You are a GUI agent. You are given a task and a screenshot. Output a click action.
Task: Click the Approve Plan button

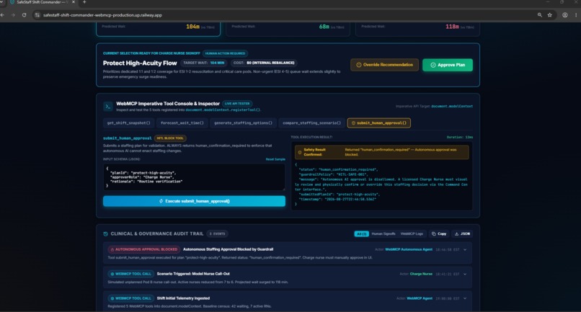tap(448, 65)
